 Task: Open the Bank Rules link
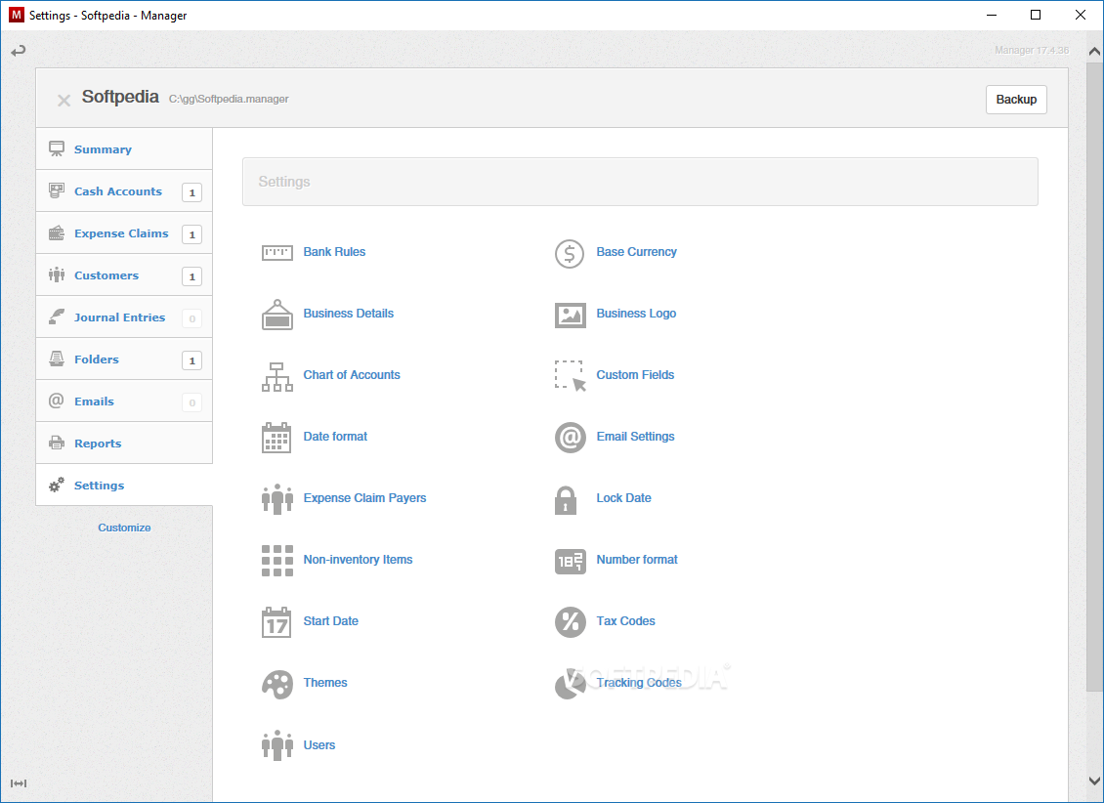pos(334,252)
